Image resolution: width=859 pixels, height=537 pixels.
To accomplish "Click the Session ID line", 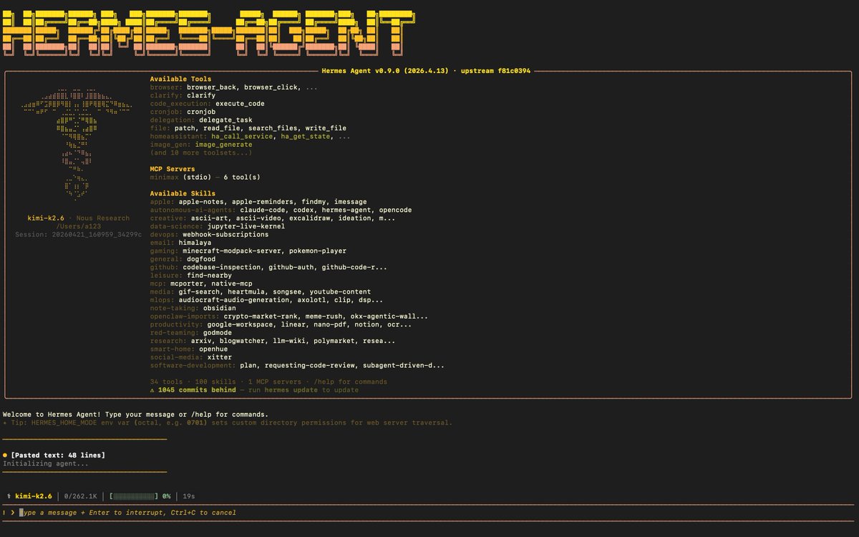I will [x=79, y=234].
